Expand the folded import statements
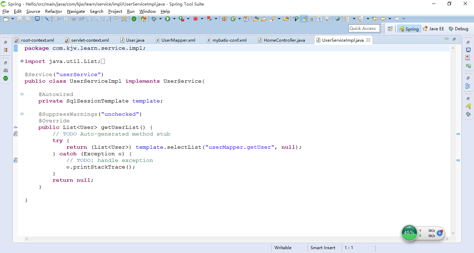The image size is (474, 253). [22, 61]
